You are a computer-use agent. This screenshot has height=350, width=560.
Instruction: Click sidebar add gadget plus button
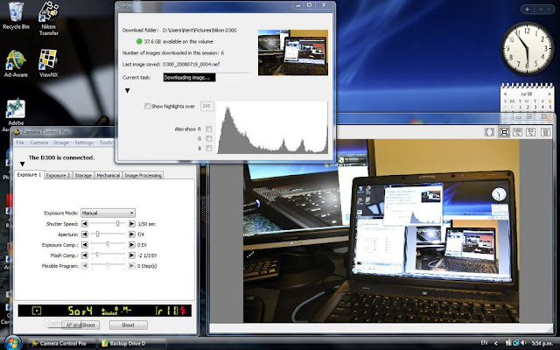[x=527, y=10]
